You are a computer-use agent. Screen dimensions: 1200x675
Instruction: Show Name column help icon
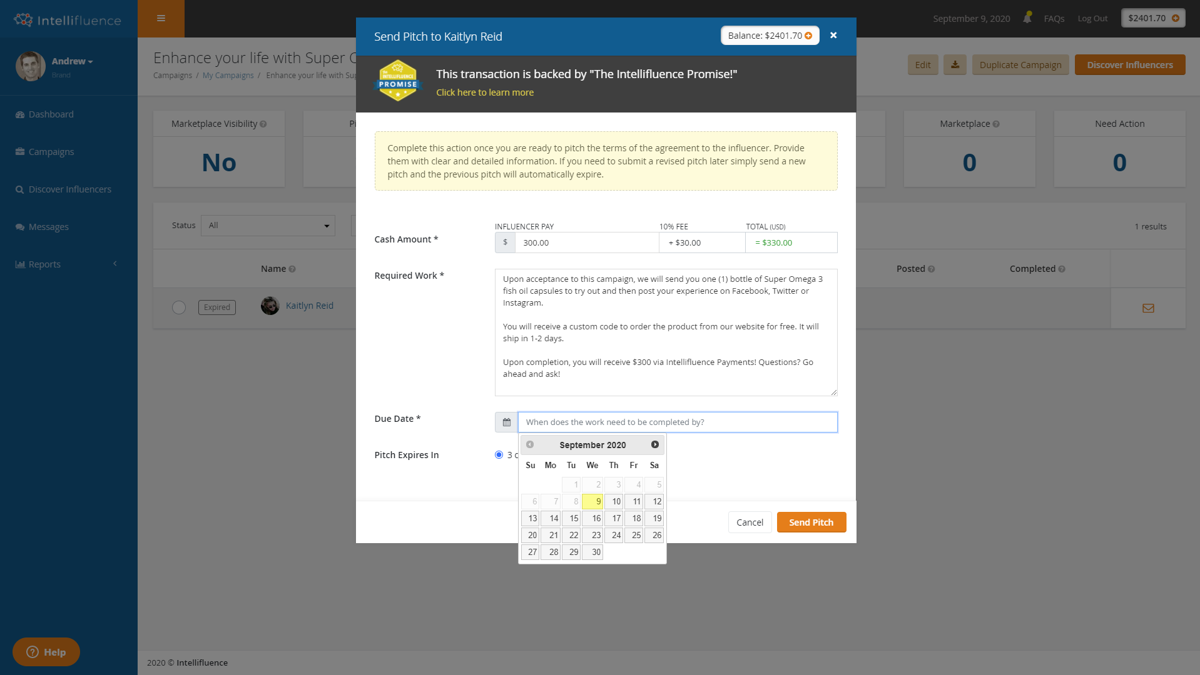pos(292,269)
